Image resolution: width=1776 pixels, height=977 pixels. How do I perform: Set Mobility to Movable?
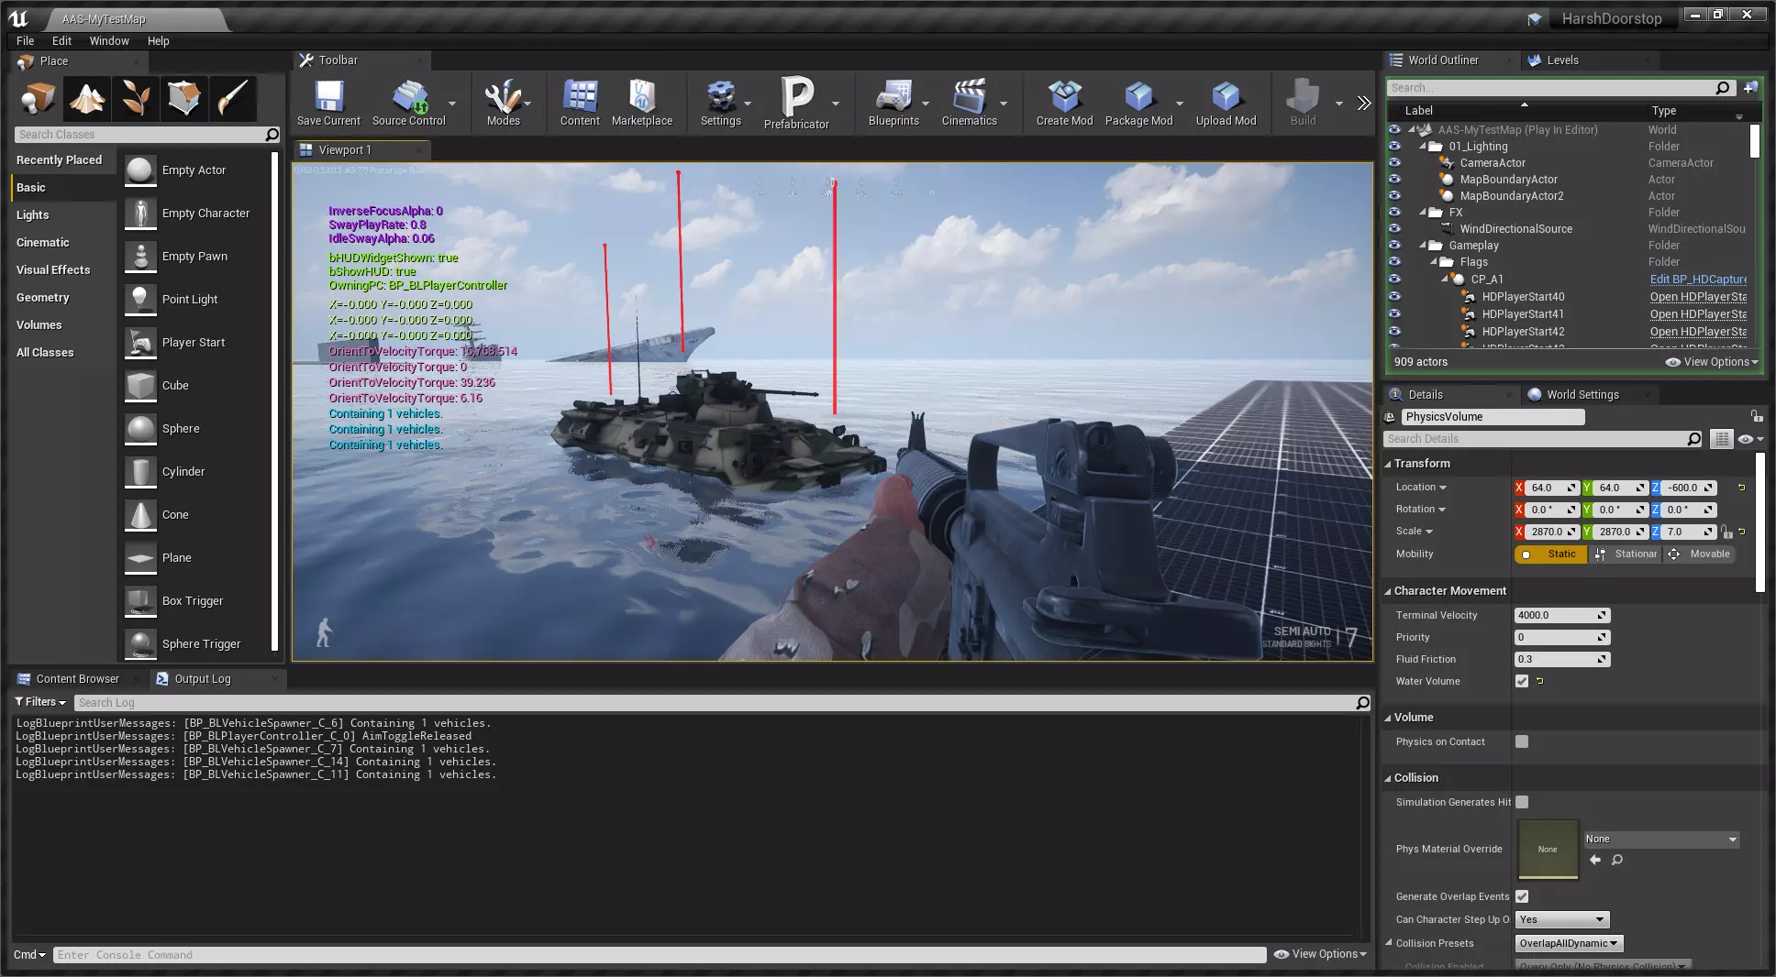click(x=1699, y=554)
